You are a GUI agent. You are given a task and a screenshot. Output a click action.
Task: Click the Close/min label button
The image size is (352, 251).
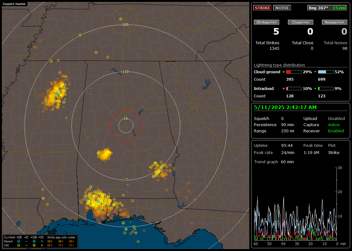click(301, 22)
